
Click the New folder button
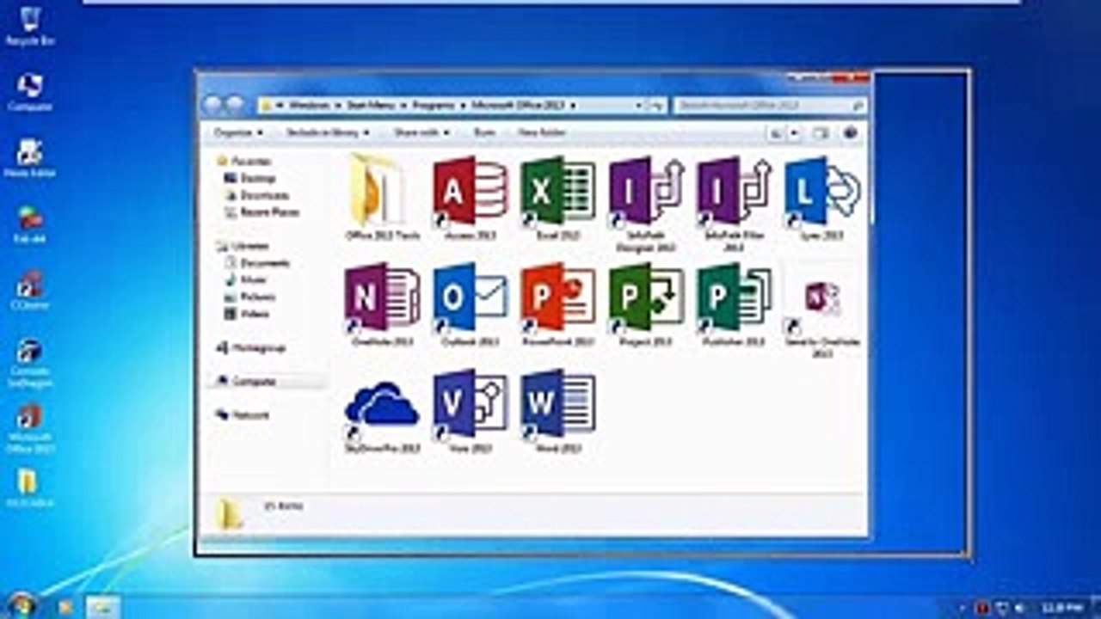coord(541,132)
